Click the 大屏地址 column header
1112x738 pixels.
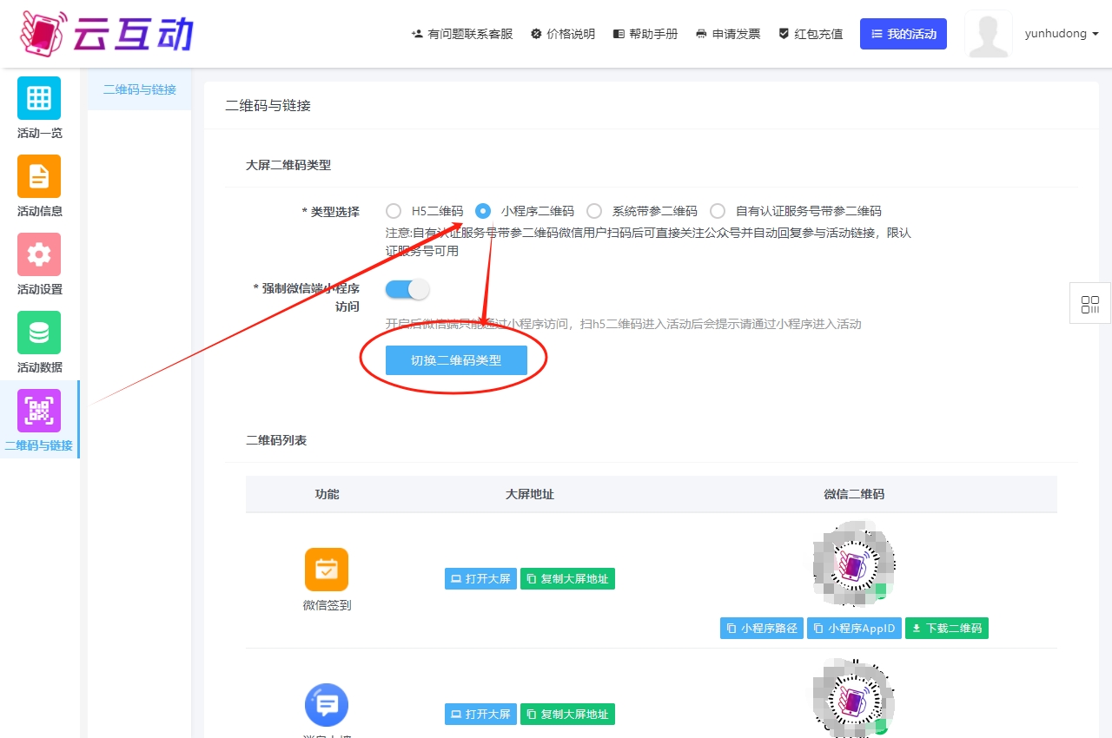point(530,494)
